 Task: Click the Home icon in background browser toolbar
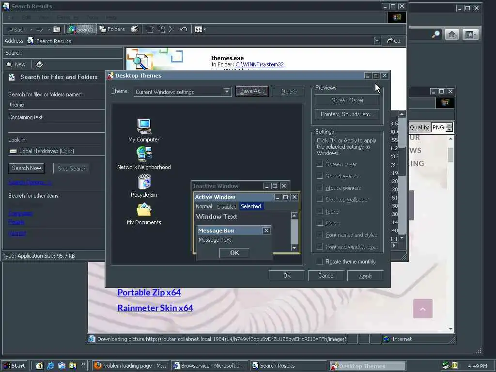click(452, 34)
